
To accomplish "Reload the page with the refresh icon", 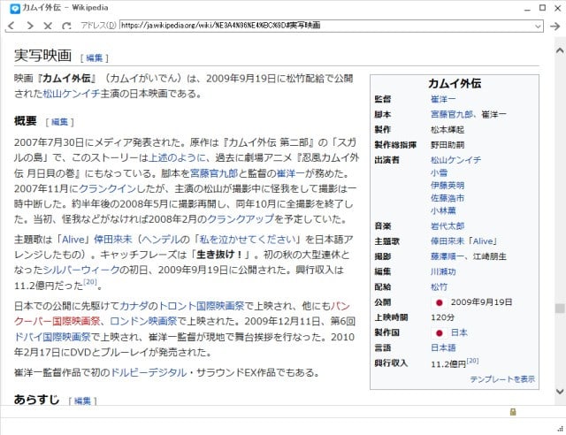I will tap(66, 26).
